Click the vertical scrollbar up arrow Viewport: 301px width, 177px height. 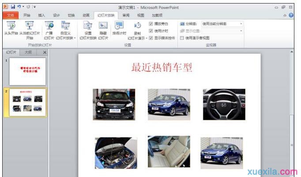292,52
